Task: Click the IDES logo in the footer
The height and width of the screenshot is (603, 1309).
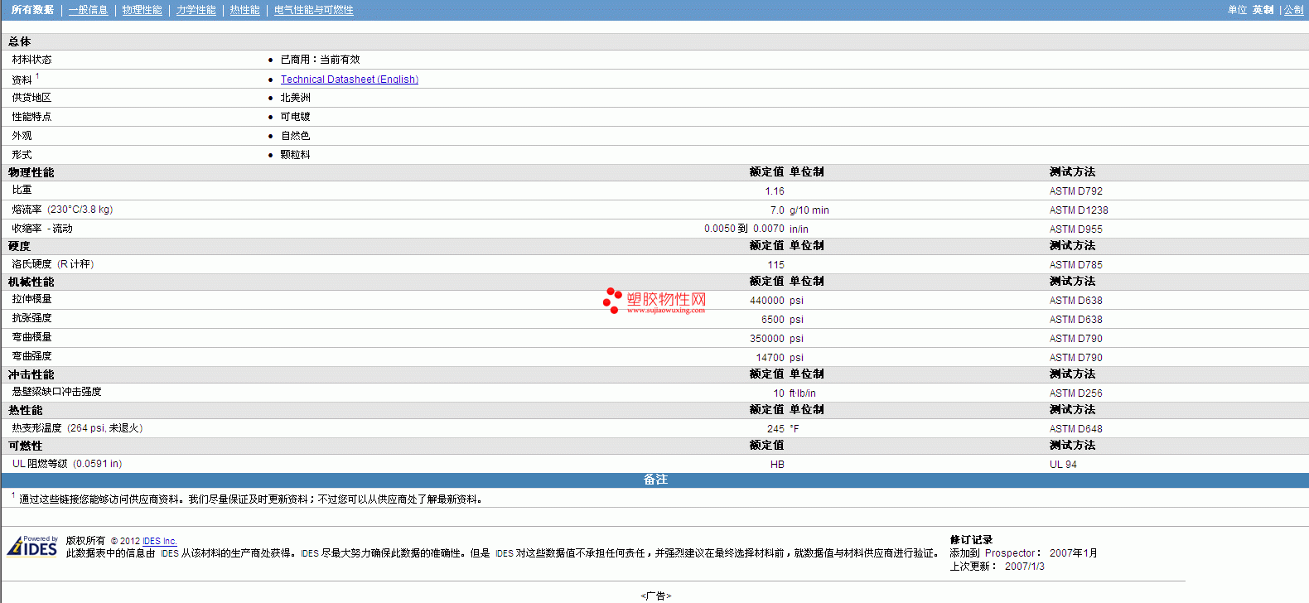Action: pyautogui.click(x=32, y=547)
